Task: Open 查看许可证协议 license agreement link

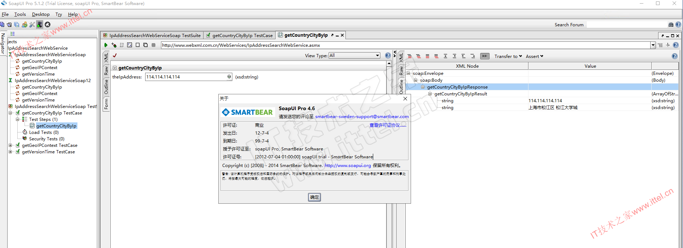Action: click(x=388, y=125)
